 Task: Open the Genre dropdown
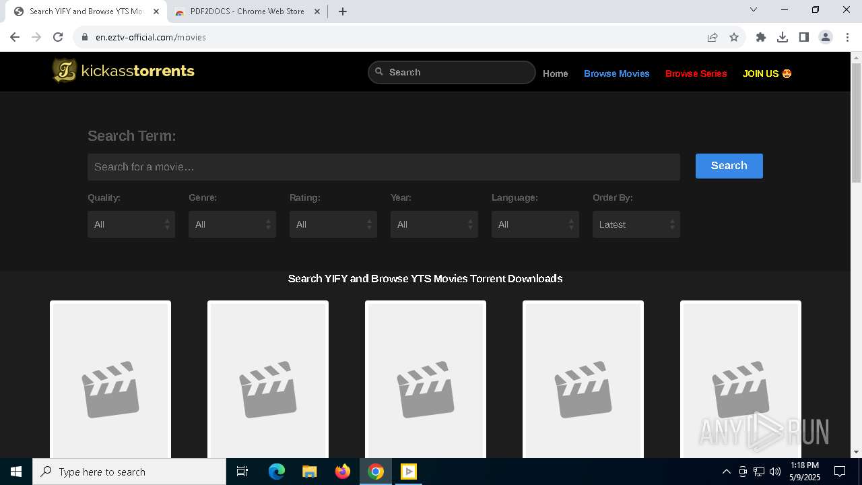point(232,224)
